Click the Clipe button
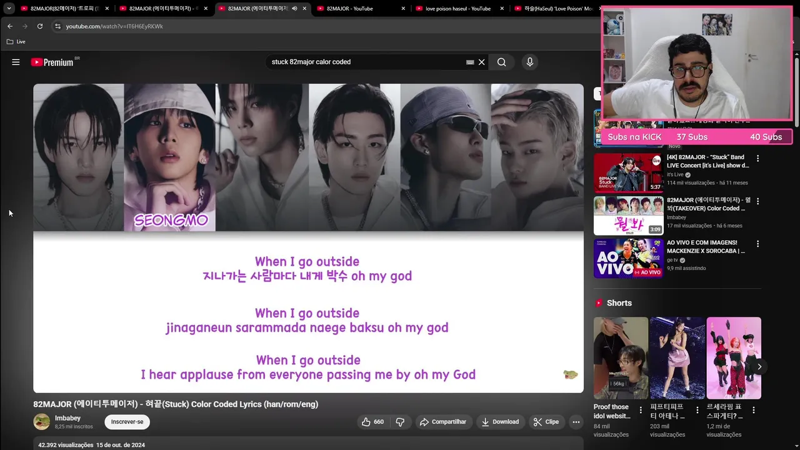Image resolution: width=800 pixels, height=450 pixels. 546,422
